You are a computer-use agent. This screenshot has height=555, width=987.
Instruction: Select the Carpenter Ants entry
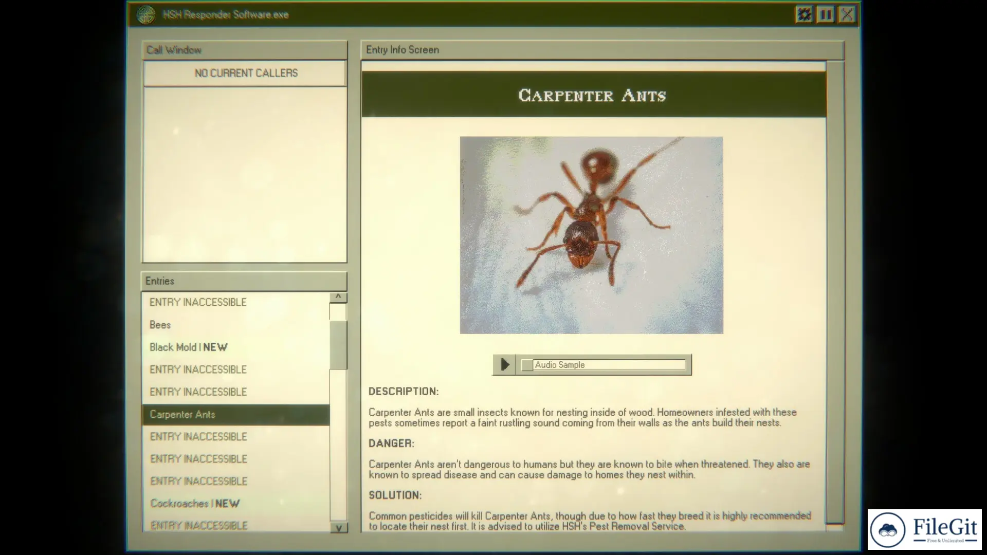click(235, 415)
